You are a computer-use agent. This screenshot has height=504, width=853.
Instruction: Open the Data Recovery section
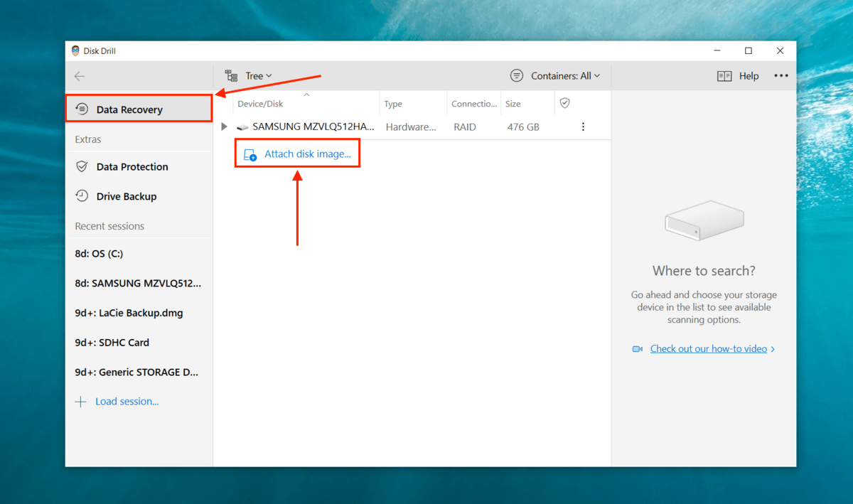(139, 109)
